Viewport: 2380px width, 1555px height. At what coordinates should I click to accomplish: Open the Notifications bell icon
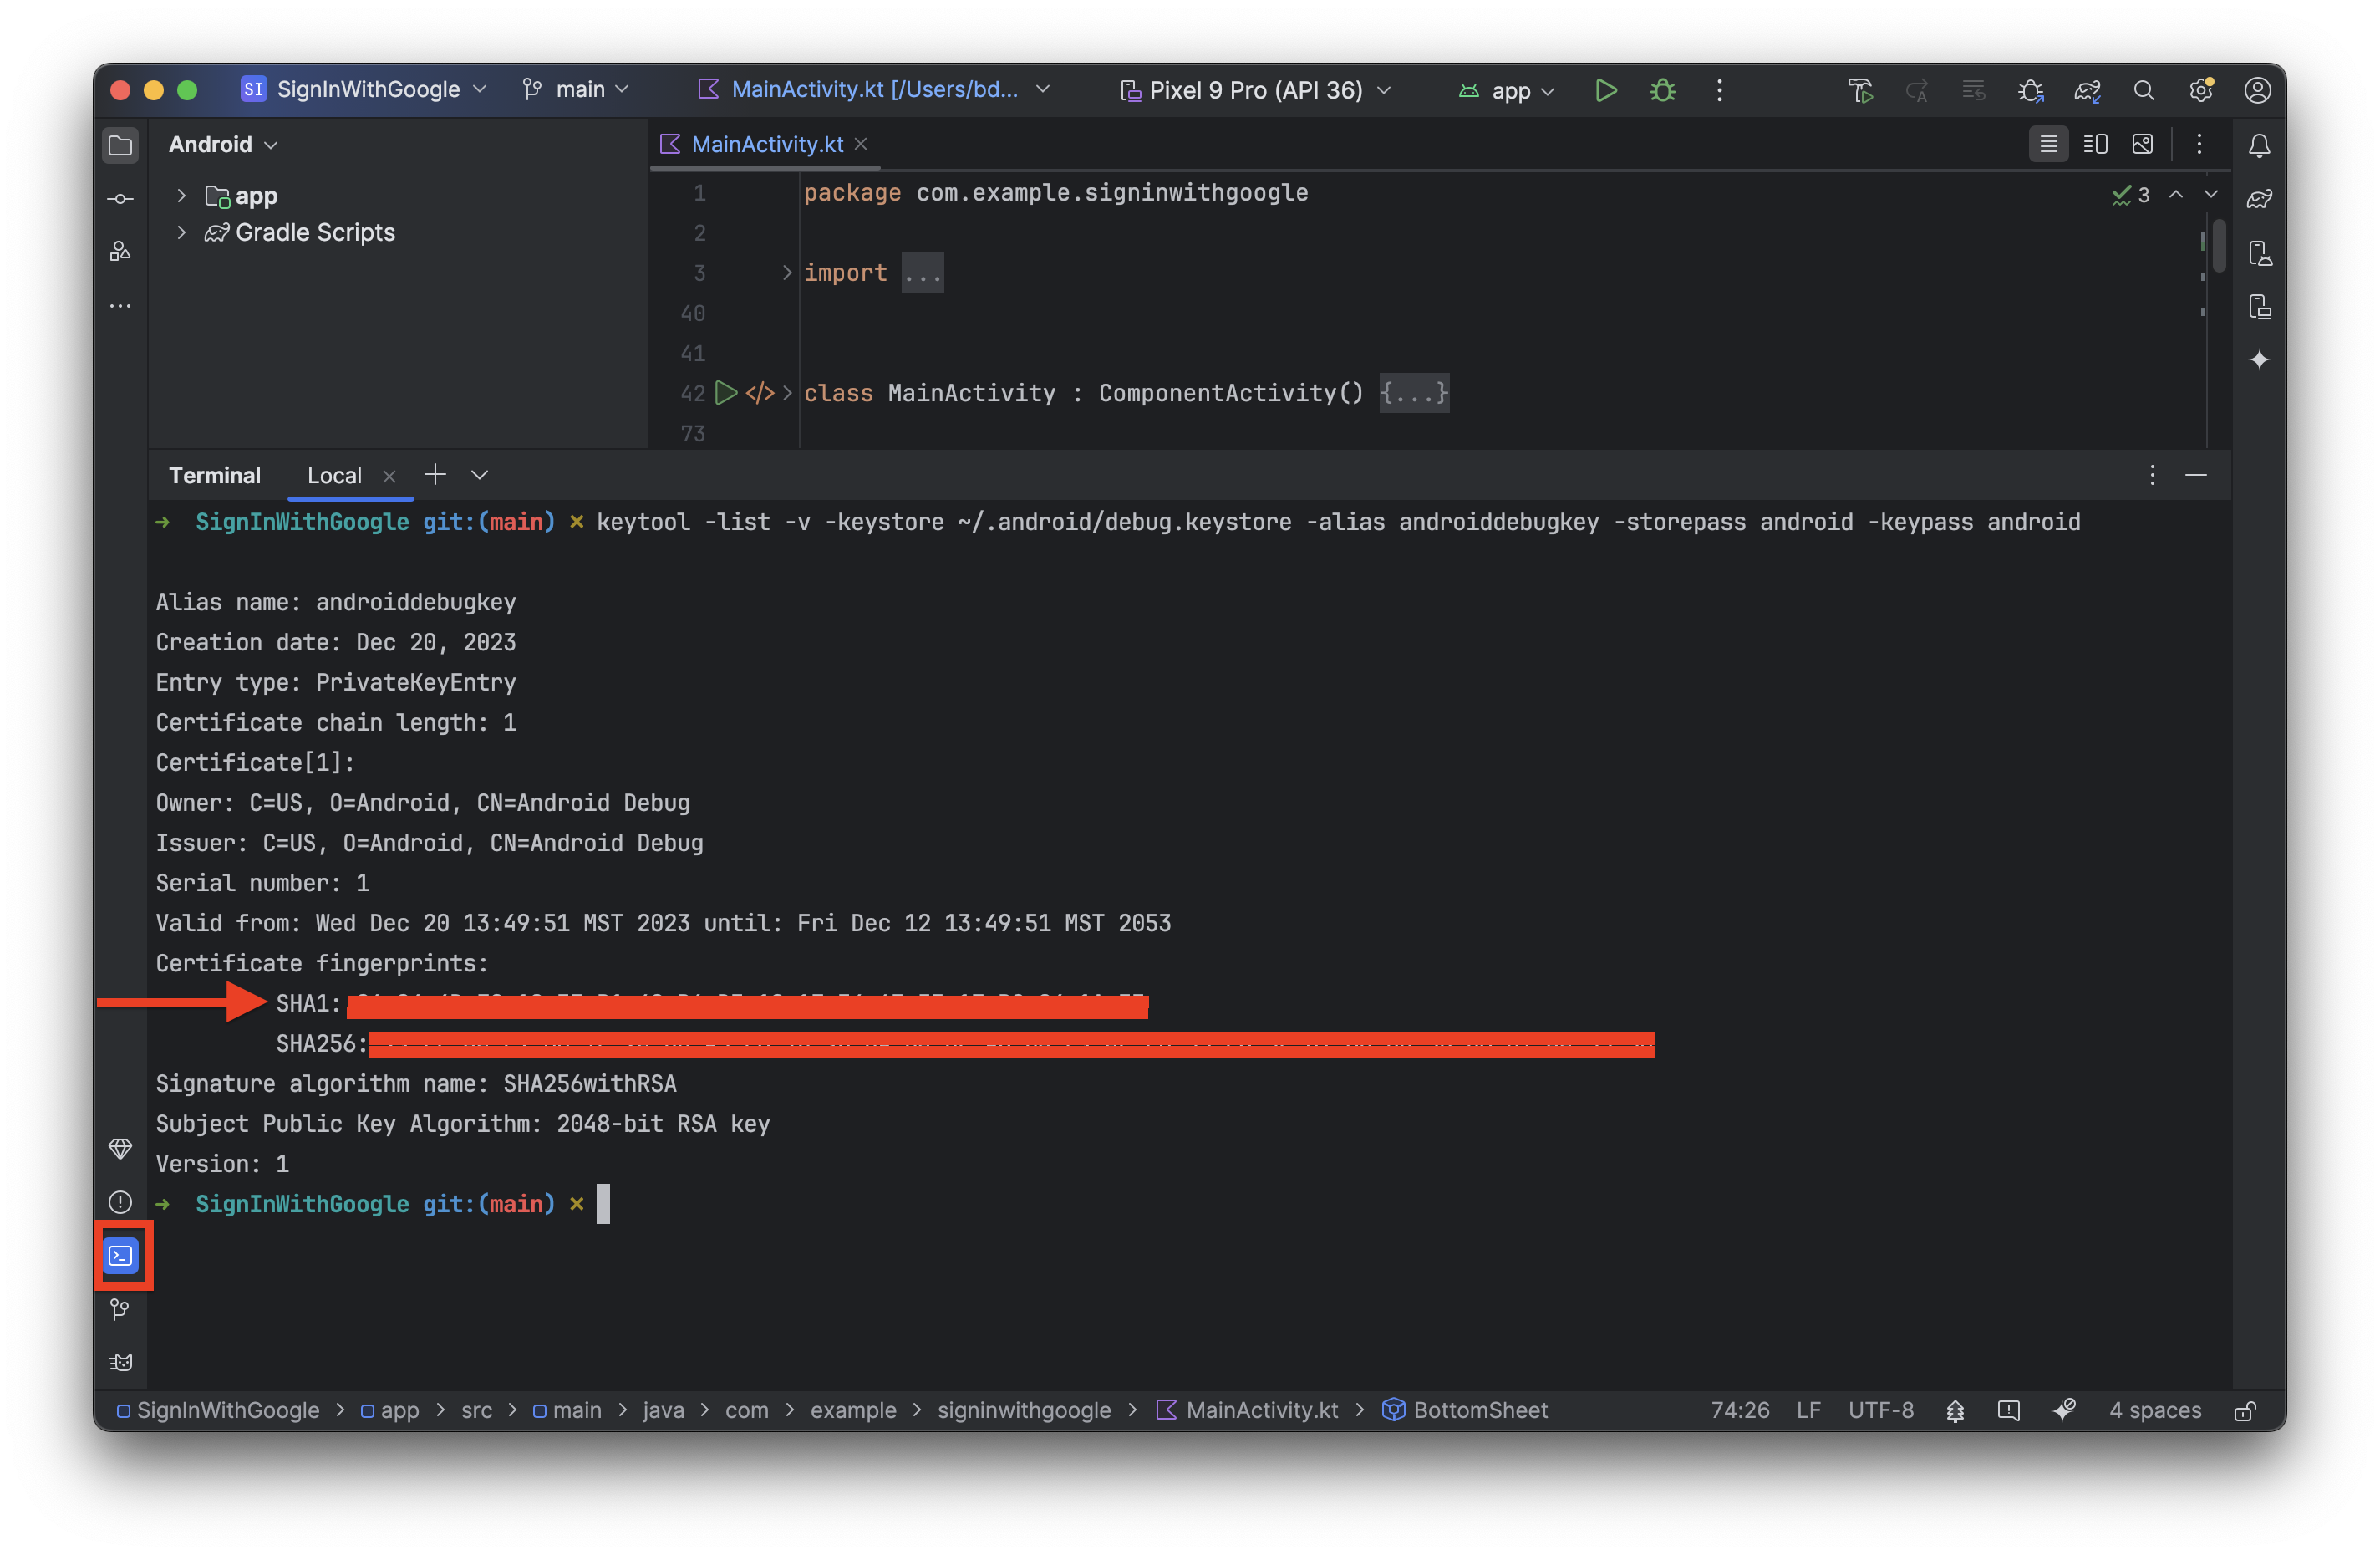tap(2259, 145)
